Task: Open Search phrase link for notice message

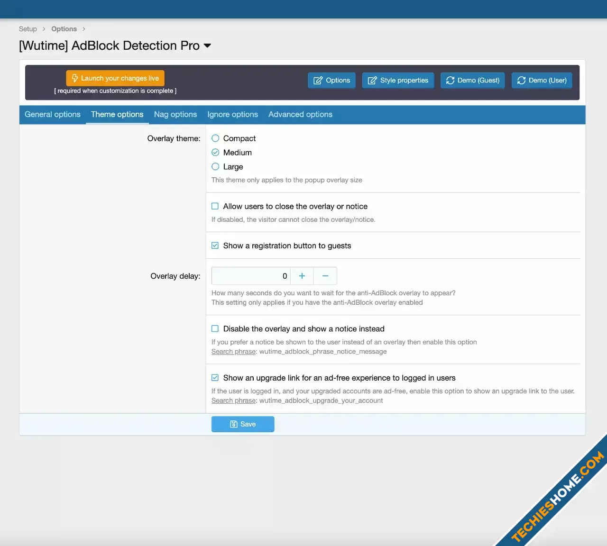Action: (x=233, y=352)
